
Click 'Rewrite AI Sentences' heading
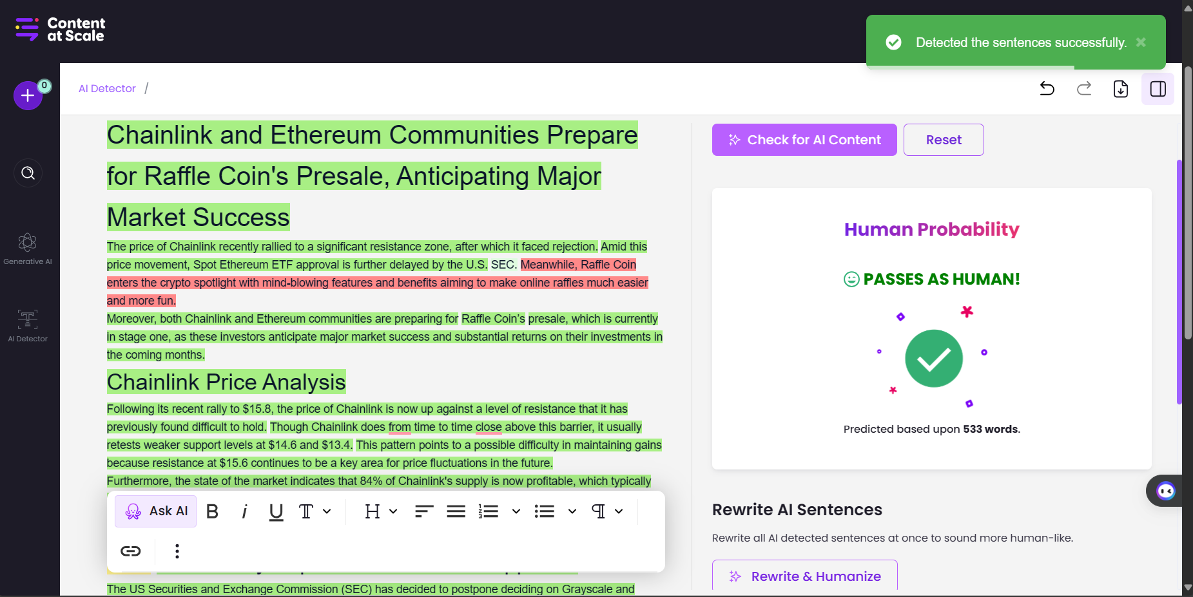point(797,509)
